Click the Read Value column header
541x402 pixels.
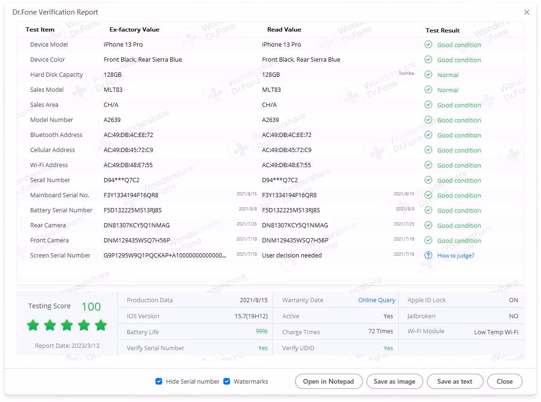(x=284, y=30)
